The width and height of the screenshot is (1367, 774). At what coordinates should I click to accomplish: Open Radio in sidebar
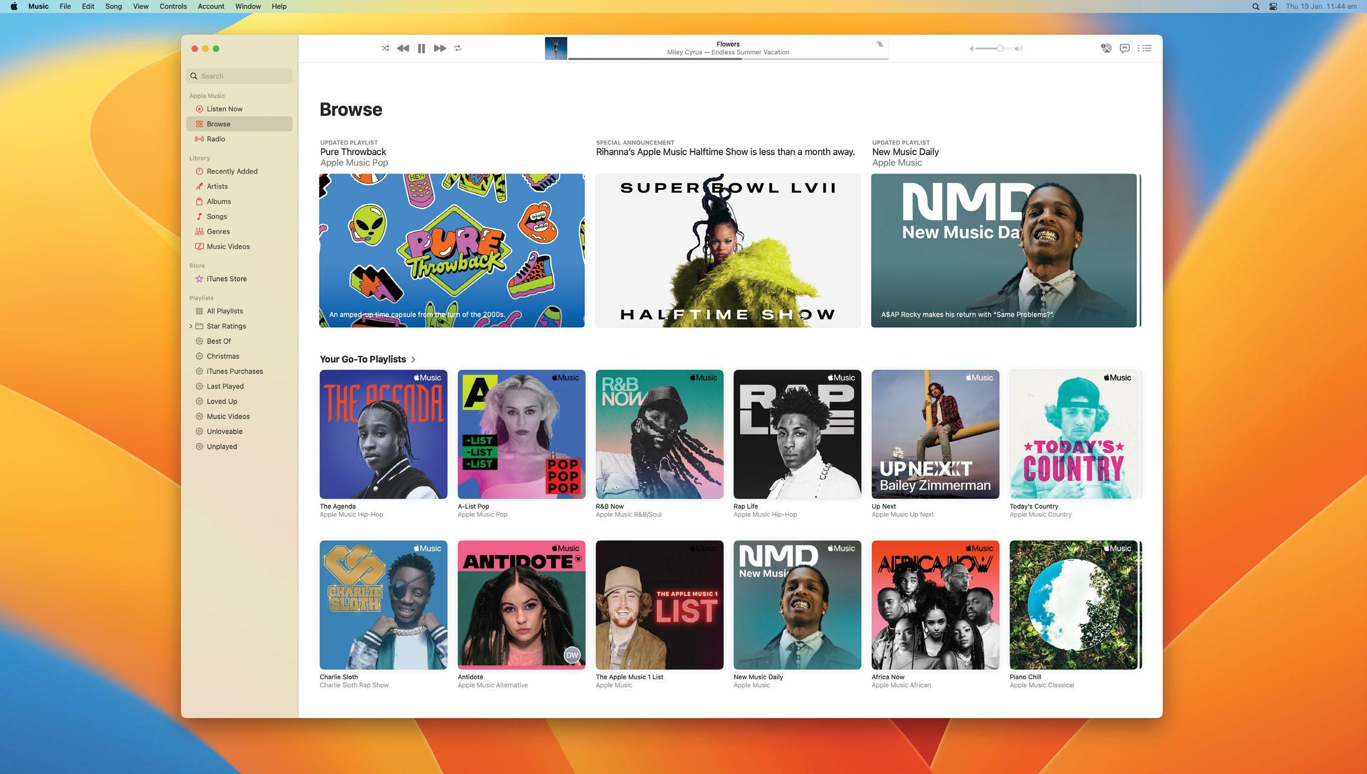pyautogui.click(x=239, y=139)
